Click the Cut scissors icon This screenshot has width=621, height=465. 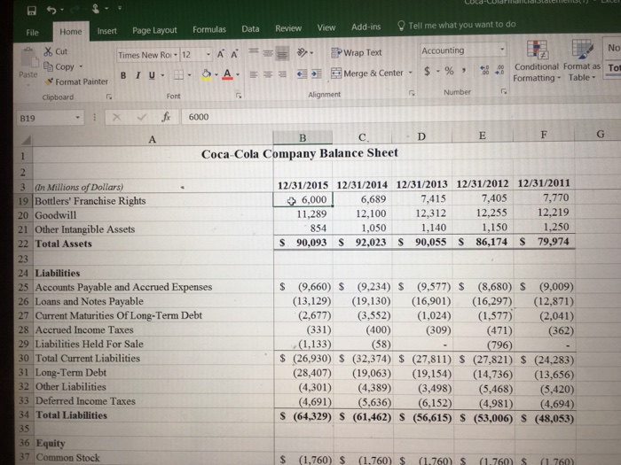[x=48, y=51]
